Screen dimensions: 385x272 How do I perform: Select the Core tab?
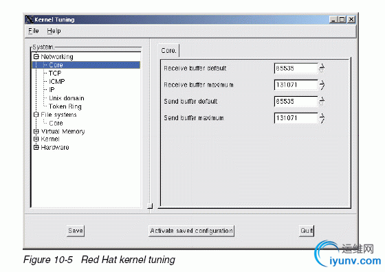pyautogui.click(x=168, y=51)
